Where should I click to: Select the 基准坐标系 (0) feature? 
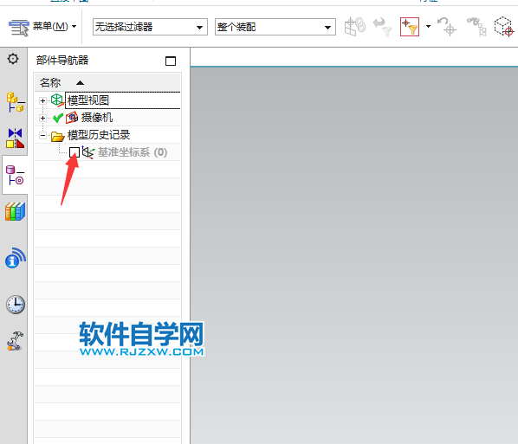133,152
